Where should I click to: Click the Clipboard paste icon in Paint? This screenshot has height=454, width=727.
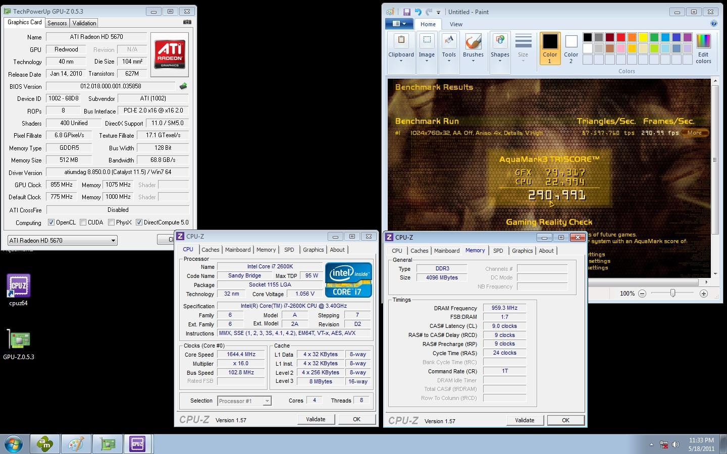(401, 40)
